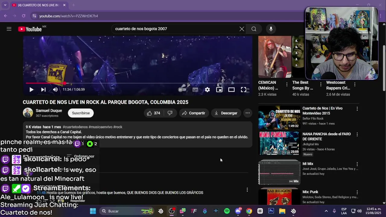
Task: Open Discord from the taskbar
Action: point(238,211)
